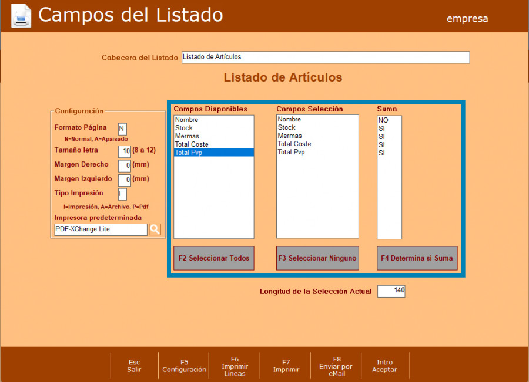529x382 pixels.
Task: Click F7 Imprimir in bottom bar
Action: tap(286, 366)
